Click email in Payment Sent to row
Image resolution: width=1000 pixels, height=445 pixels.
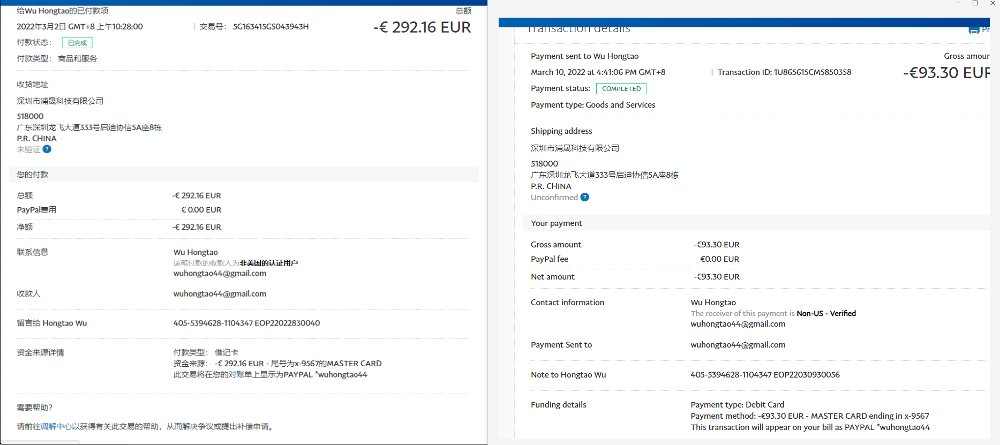(738, 345)
